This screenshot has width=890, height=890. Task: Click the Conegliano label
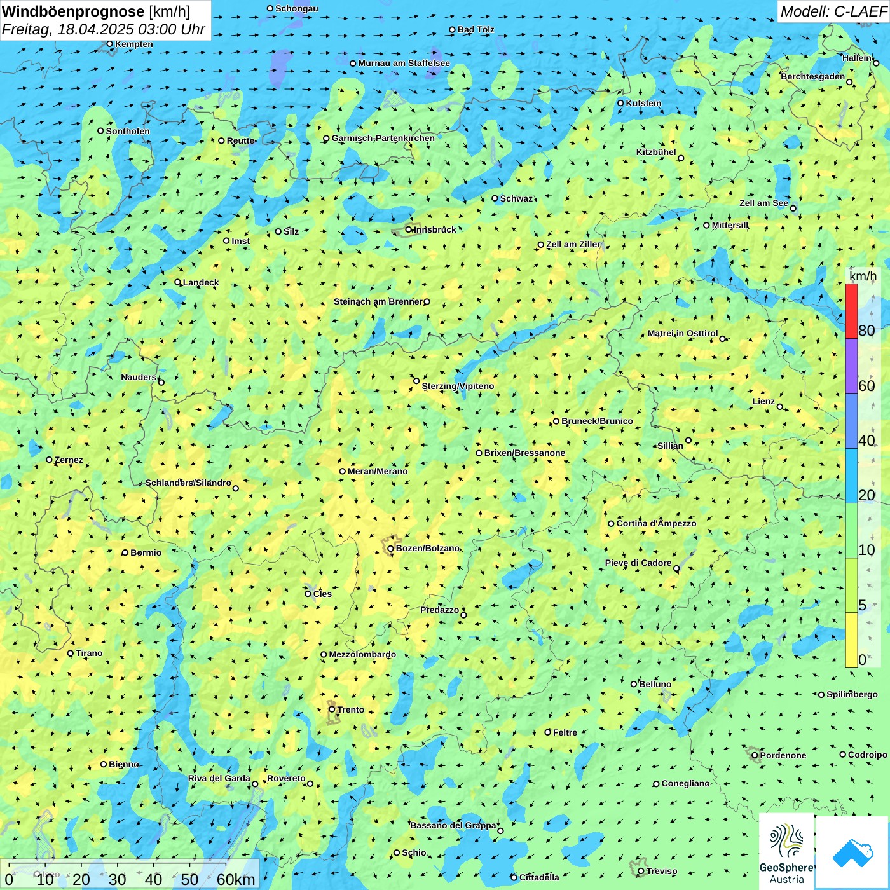pyautogui.click(x=685, y=783)
